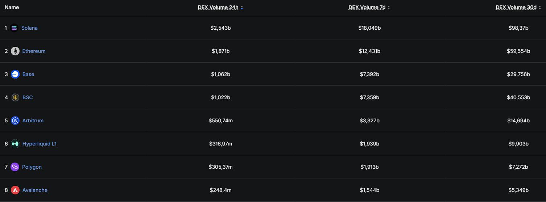The height and width of the screenshot is (202, 546).
Task: Click the Solana chain logo icon
Action: [14, 28]
